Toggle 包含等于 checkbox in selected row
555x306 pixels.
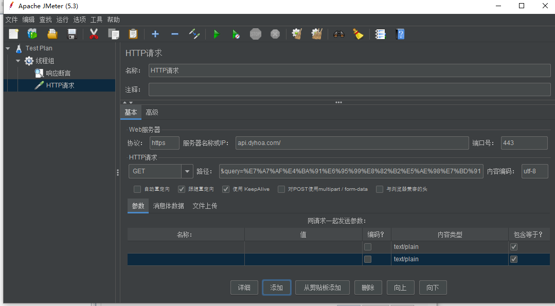[514, 259]
